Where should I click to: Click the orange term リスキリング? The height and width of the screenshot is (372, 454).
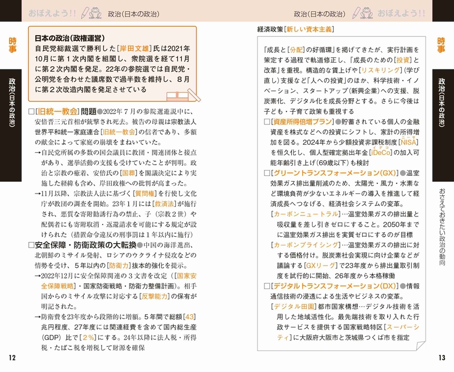coord(380,71)
